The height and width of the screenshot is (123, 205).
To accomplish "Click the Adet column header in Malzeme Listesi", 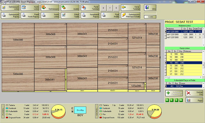I will point(196,29).
